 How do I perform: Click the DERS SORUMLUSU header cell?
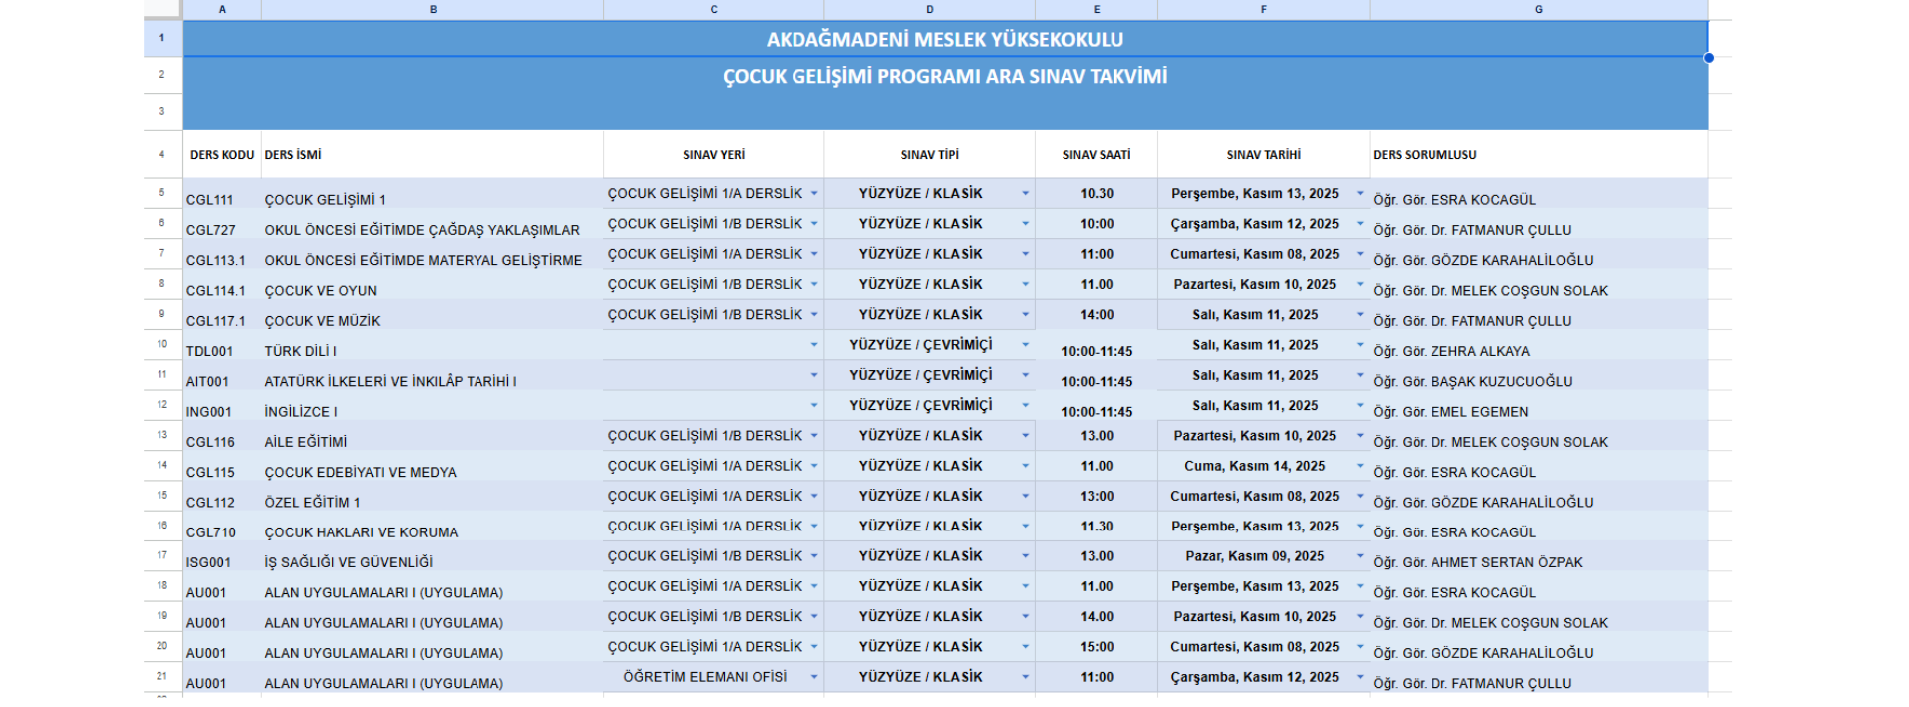click(1537, 155)
